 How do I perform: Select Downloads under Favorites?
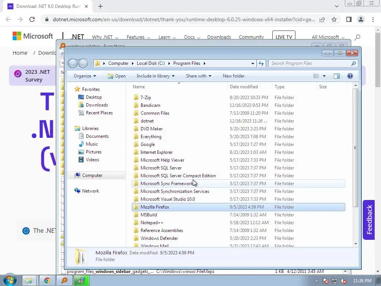point(97,105)
